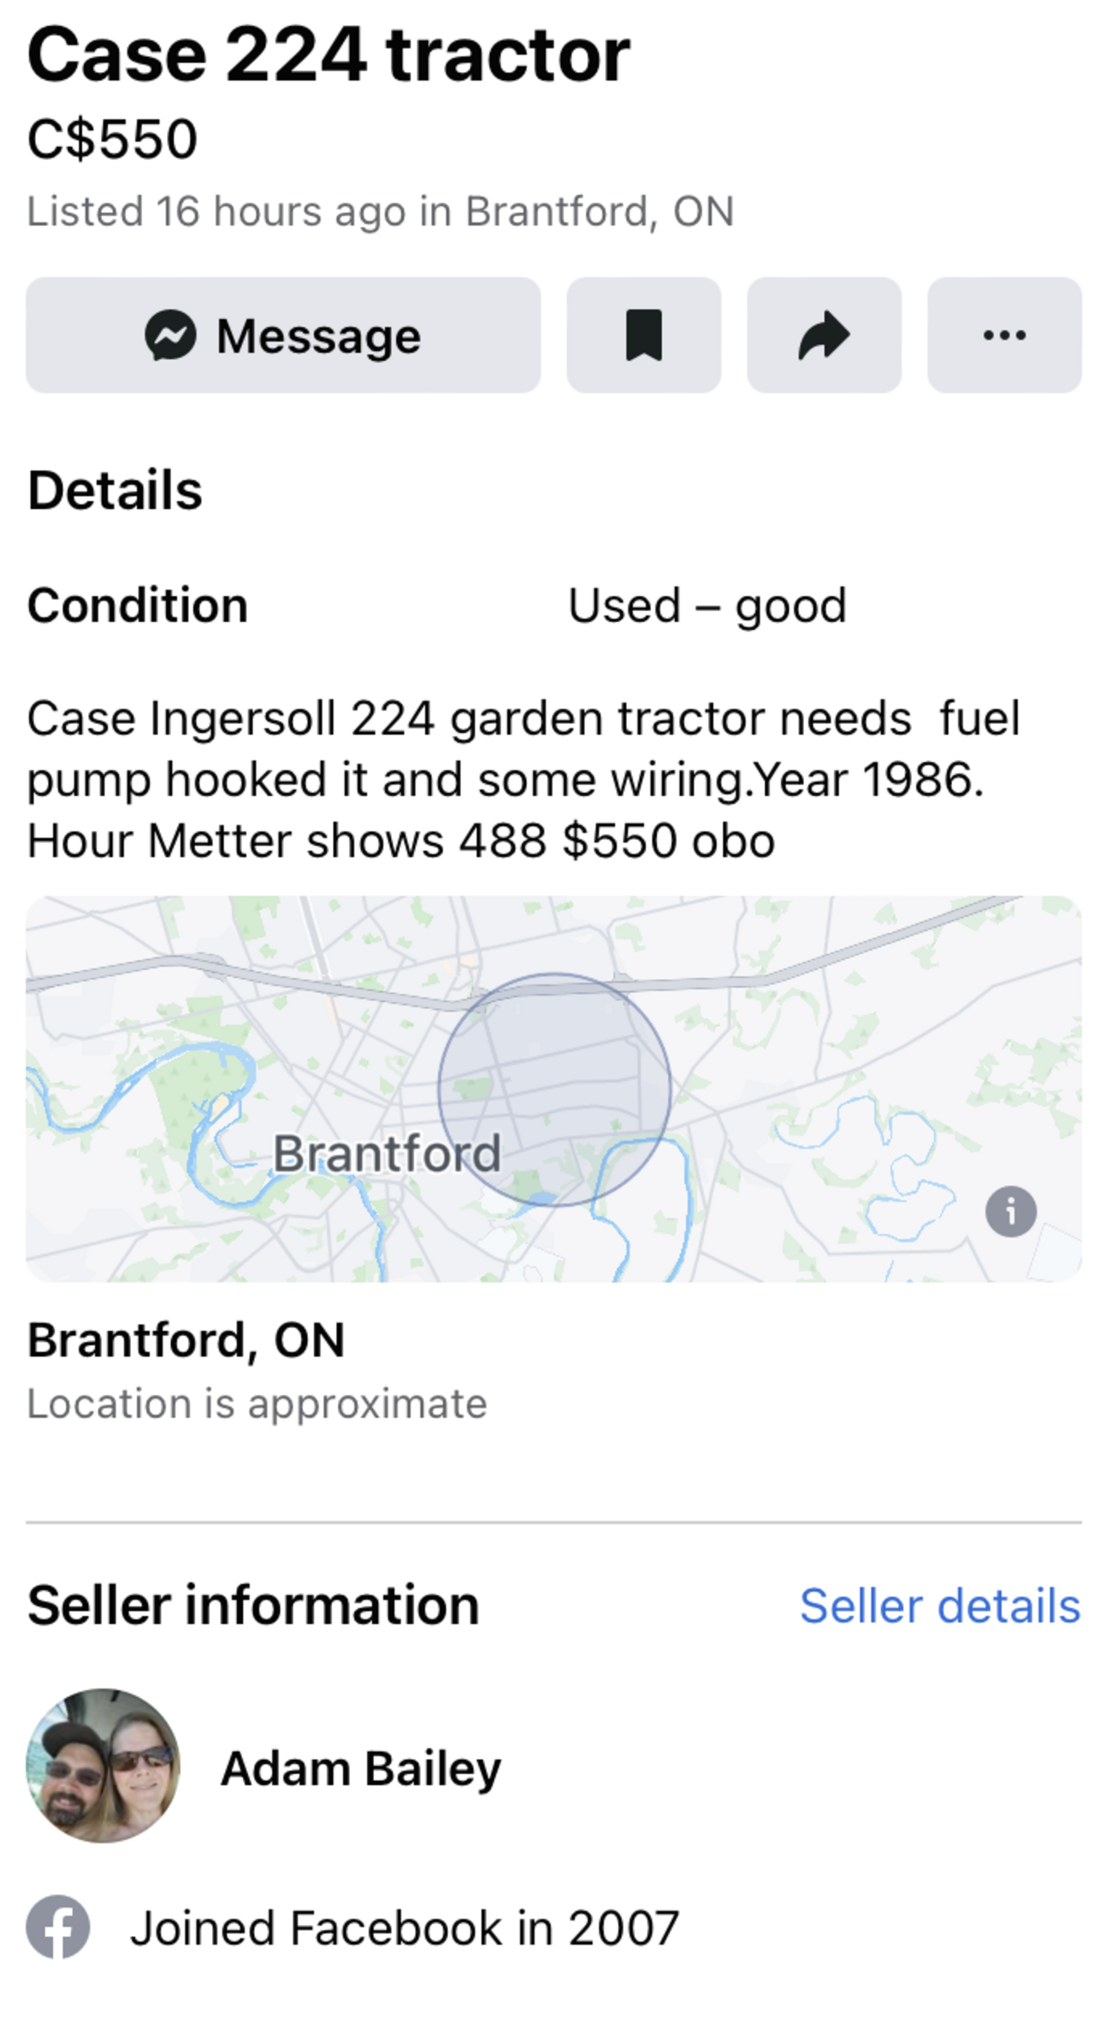Click the Seller information heading
1095x2043 pixels.
pos(253,1605)
